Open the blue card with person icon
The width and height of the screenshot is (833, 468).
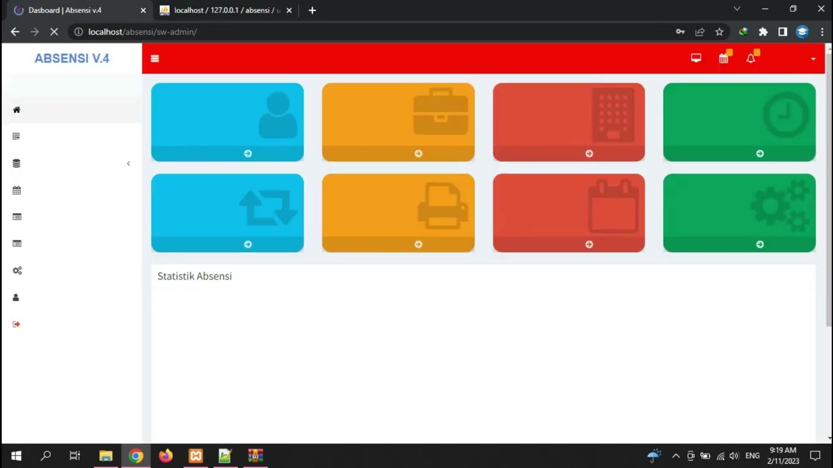point(227,122)
